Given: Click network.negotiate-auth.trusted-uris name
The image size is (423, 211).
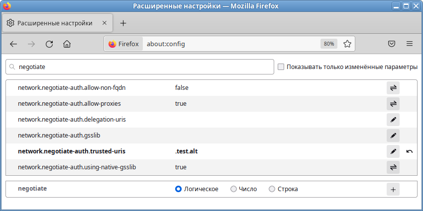Looking at the screenshot, I should [x=72, y=151].
